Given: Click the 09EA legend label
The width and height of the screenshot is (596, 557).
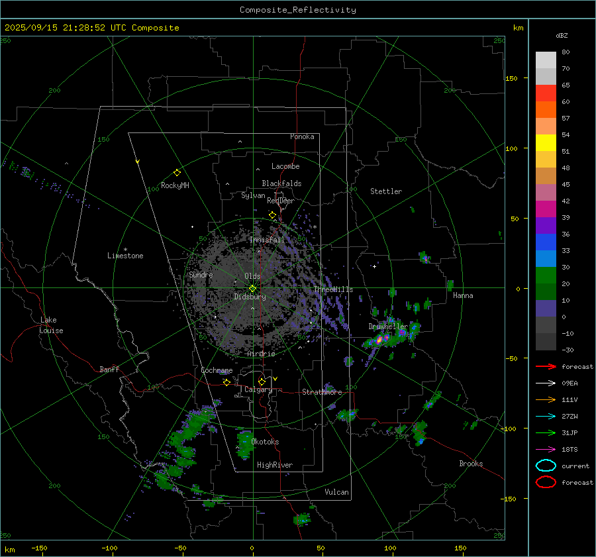Looking at the screenshot, I should click(x=570, y=383).
